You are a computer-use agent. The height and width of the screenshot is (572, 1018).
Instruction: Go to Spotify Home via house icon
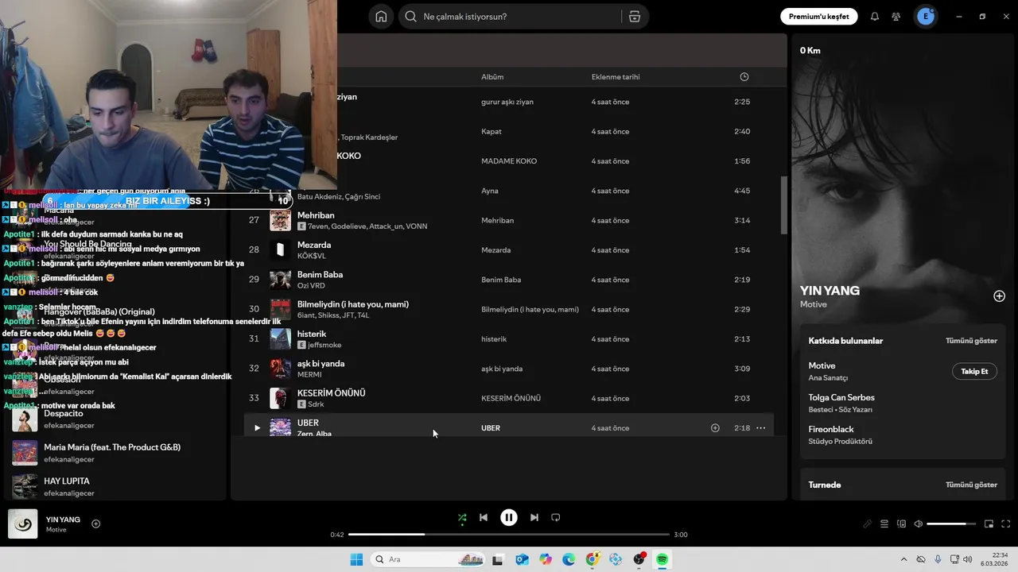[x=381, y=17]
